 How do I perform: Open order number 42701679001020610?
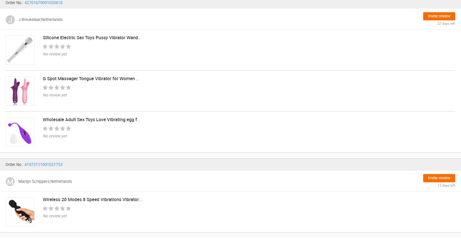pos(43,3)
